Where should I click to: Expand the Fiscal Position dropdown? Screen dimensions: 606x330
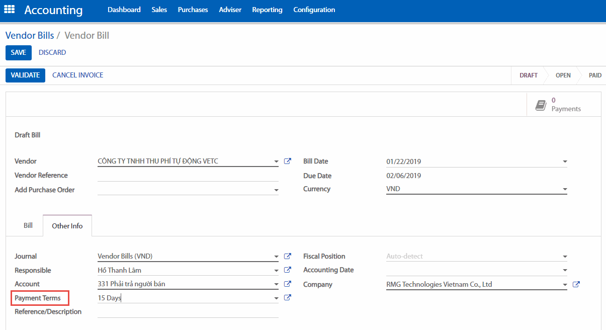tap(565, 257)
